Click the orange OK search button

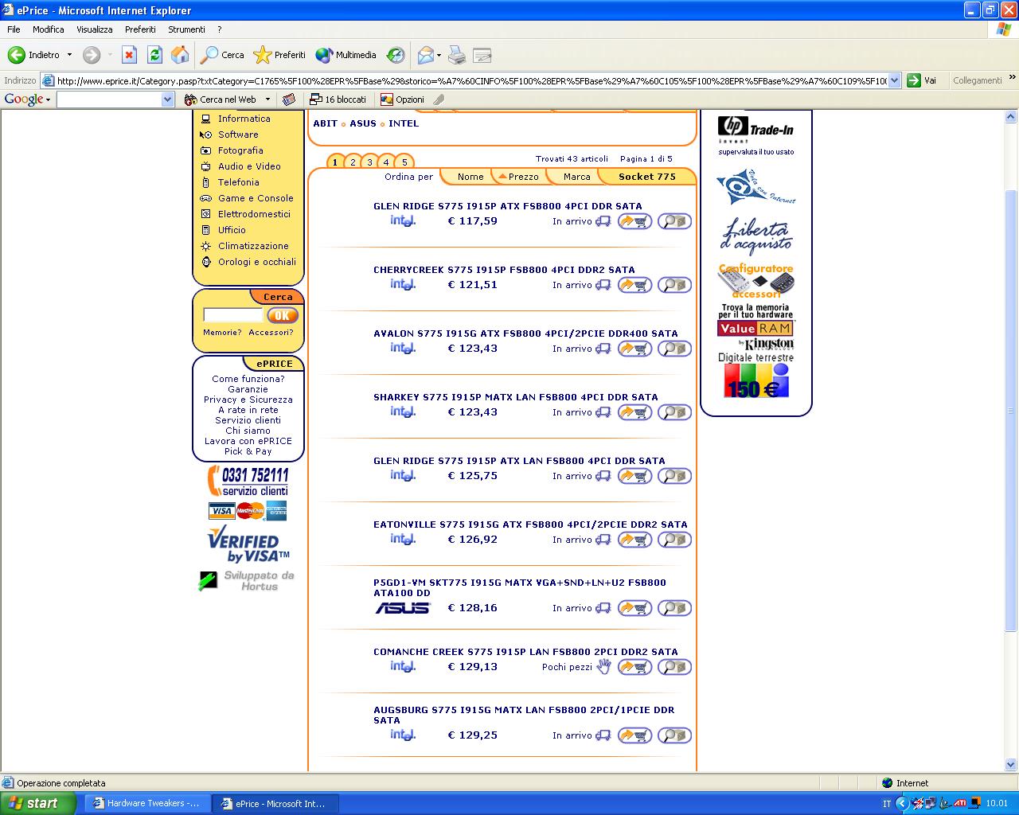(x=282, y=315)
